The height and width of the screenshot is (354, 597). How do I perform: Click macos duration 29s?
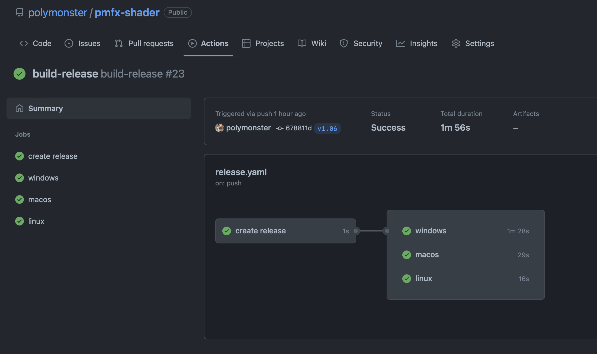pyautogui.click(x=523, y=255)
